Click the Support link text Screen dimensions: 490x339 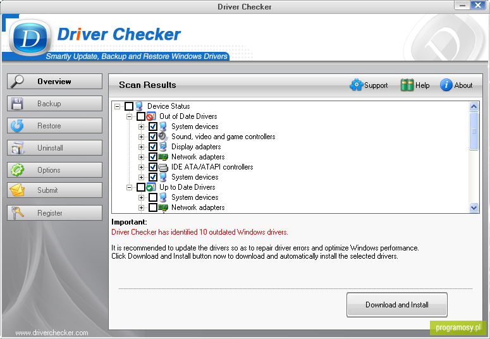(x=376, y=85)
